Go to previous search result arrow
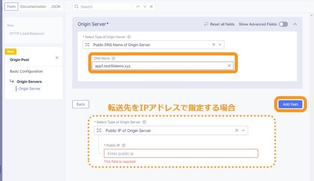Image resolution: width=314 pixels, height=181 pixels. 138,7
